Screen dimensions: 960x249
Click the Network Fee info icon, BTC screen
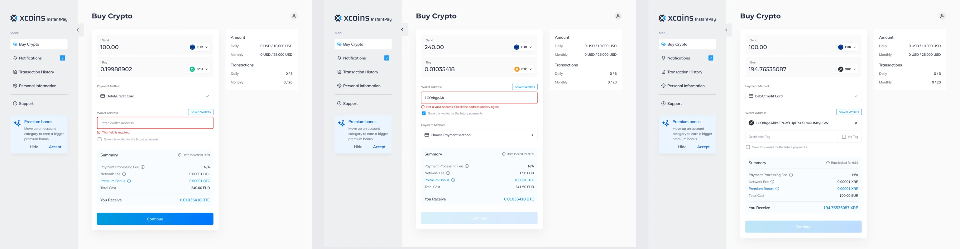448,173
